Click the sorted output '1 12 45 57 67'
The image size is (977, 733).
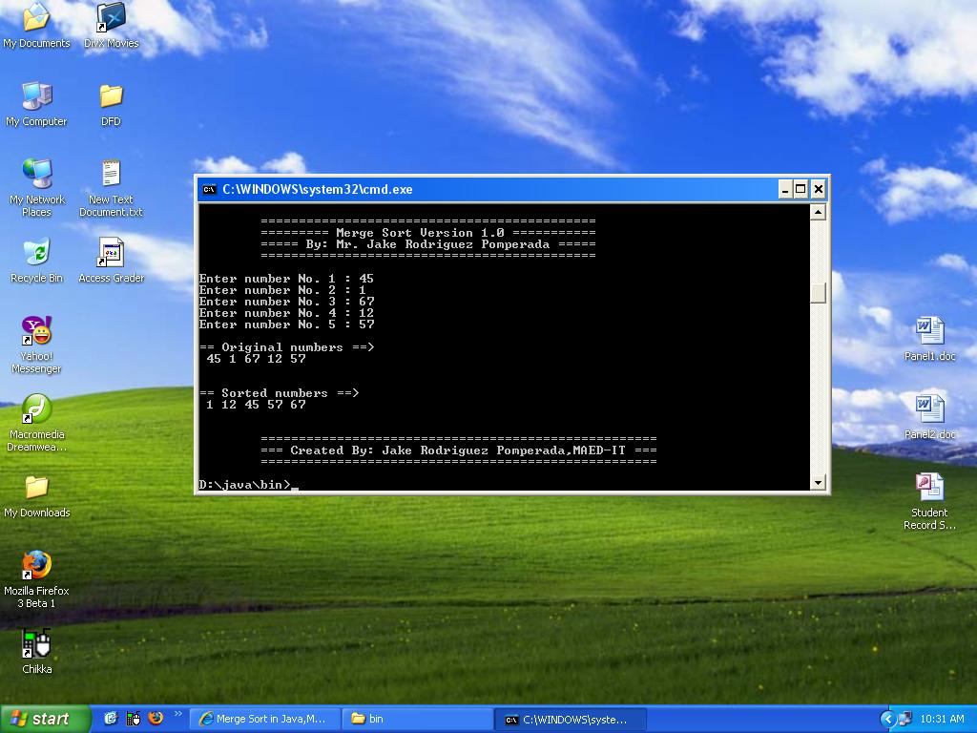tap(256, 405)
